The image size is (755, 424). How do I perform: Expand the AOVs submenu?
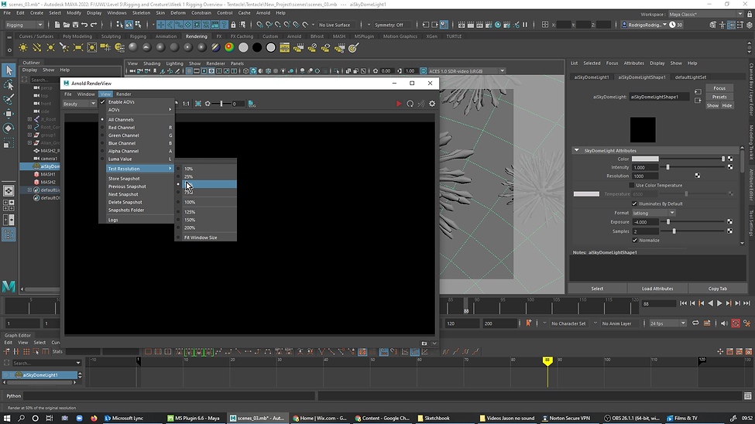(x=137, y=110)
